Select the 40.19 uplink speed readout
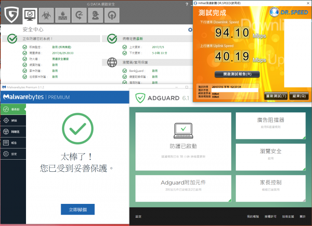This screenshot has width=312, height=226. point(232,56)
